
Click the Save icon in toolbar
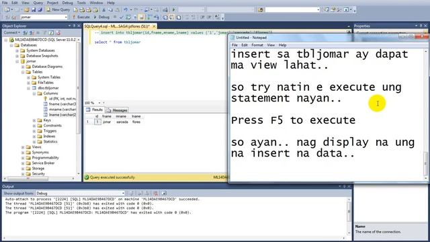pos(34,9)
